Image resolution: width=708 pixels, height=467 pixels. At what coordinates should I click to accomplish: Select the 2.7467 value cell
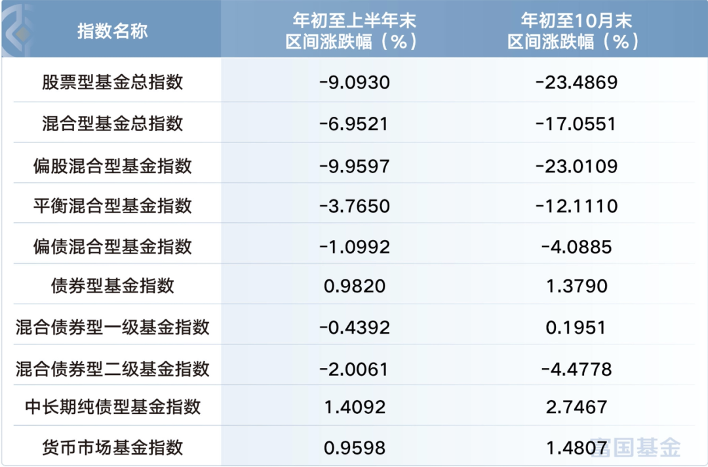click(x=577, y=407)
